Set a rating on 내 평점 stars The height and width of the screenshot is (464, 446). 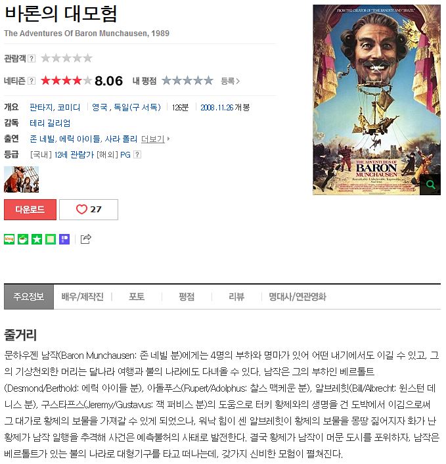[x=187, y=80]
